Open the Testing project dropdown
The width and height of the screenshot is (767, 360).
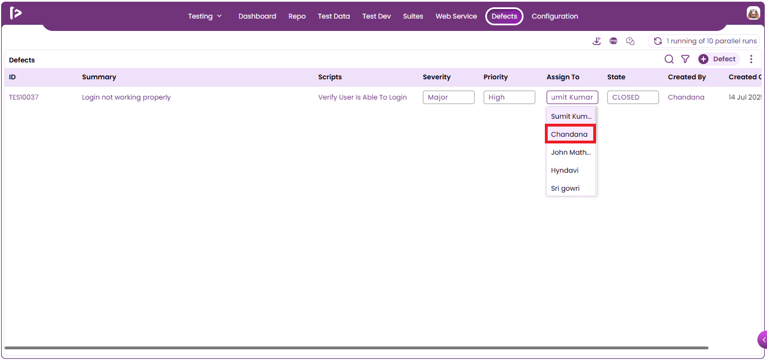(205, 16)
